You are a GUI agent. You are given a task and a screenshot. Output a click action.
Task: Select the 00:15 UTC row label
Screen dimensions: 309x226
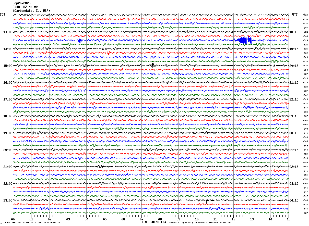(294, 133)
